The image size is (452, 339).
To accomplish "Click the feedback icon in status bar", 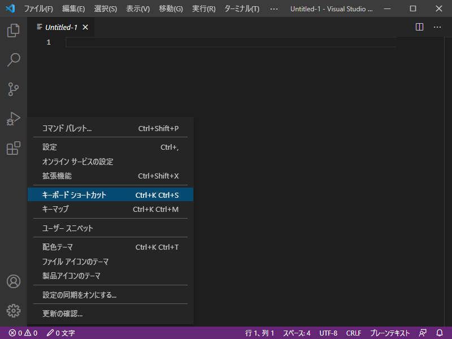I will [x=423, y=333].
